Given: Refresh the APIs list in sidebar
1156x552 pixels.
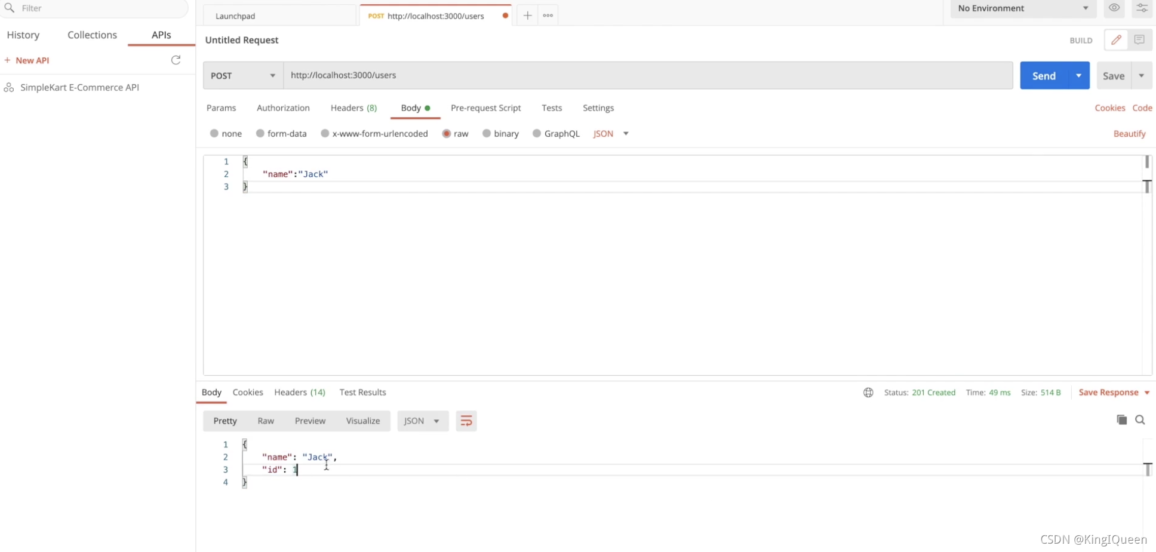Looking at the screenshot, I should click(176, 60).
